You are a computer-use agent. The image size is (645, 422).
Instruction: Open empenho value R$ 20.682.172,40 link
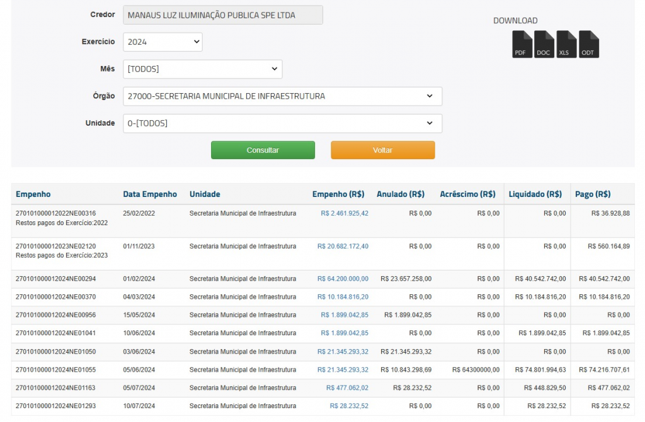(343, 247)
